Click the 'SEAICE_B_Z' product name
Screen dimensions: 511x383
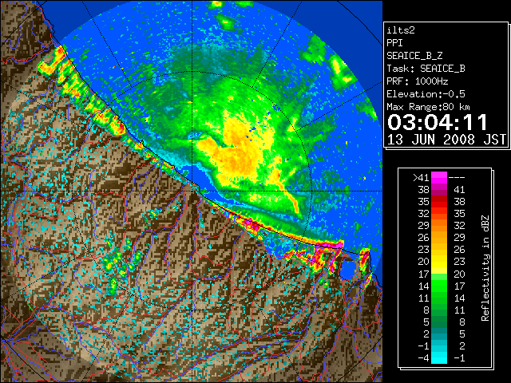414,56
